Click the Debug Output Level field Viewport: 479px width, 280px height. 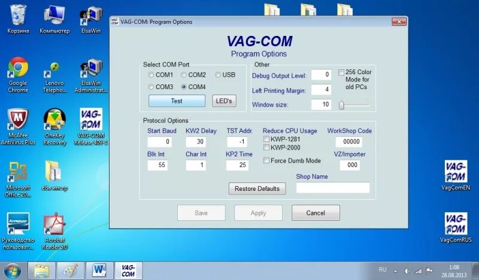(x=321, y=75)
